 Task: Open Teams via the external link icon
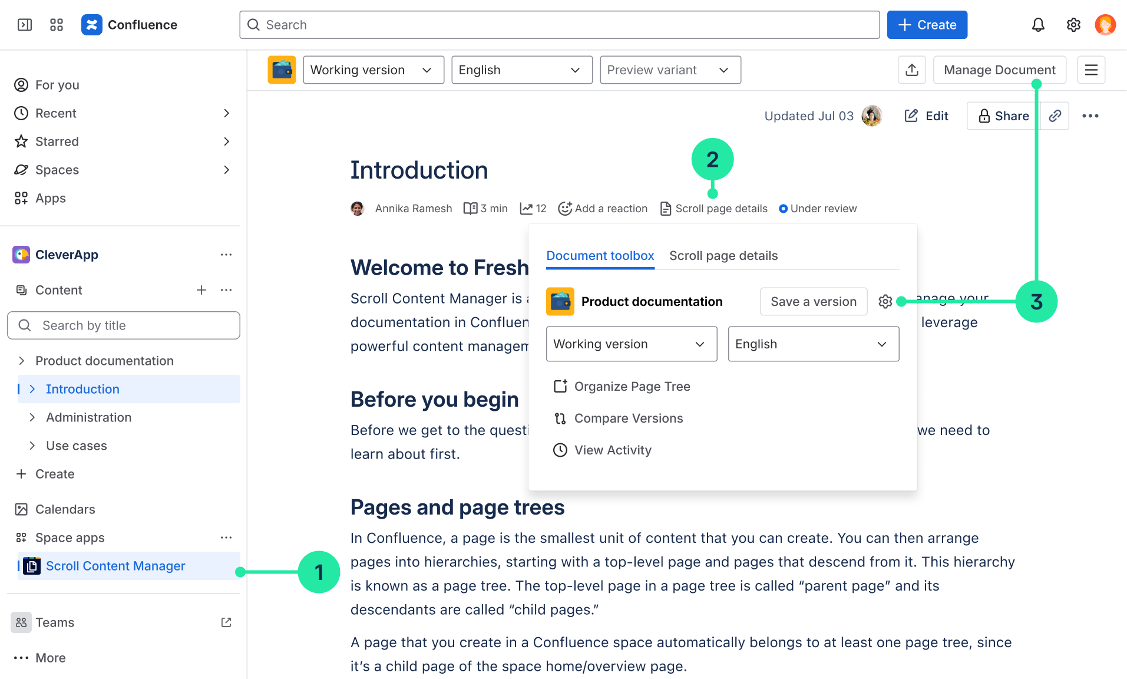(226, 622)
